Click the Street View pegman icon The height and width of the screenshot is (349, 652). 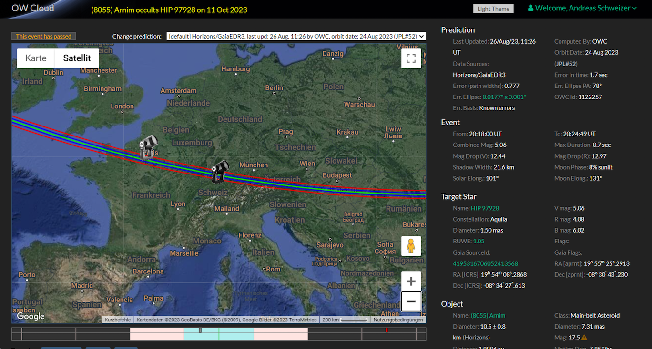point(411,246)
